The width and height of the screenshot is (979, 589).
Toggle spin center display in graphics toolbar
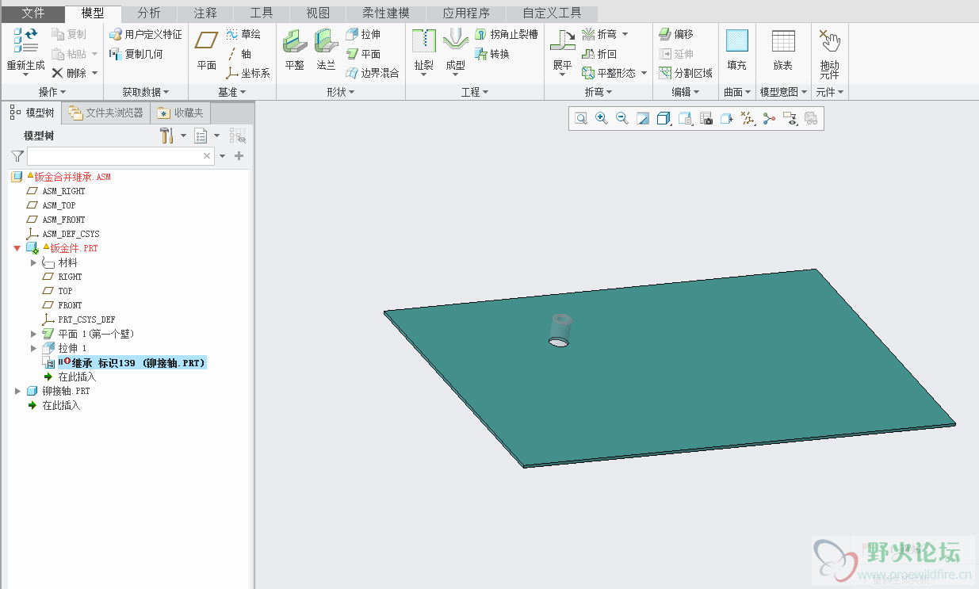(768, 119)
